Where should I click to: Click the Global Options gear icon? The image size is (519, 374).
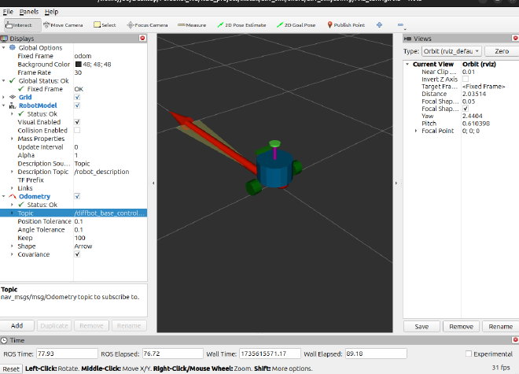pos(13,47)
